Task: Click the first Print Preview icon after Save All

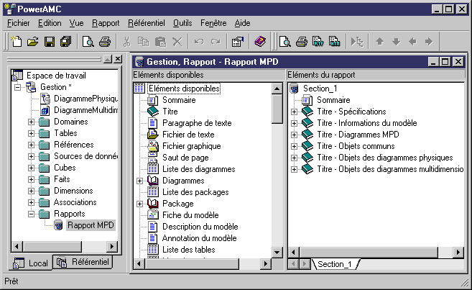Action: click(x=88, y=42)
